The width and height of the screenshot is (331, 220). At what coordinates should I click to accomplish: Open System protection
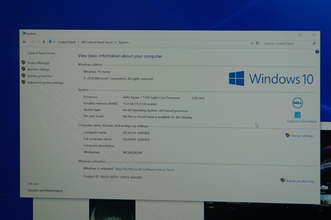(x=40, y=76)
